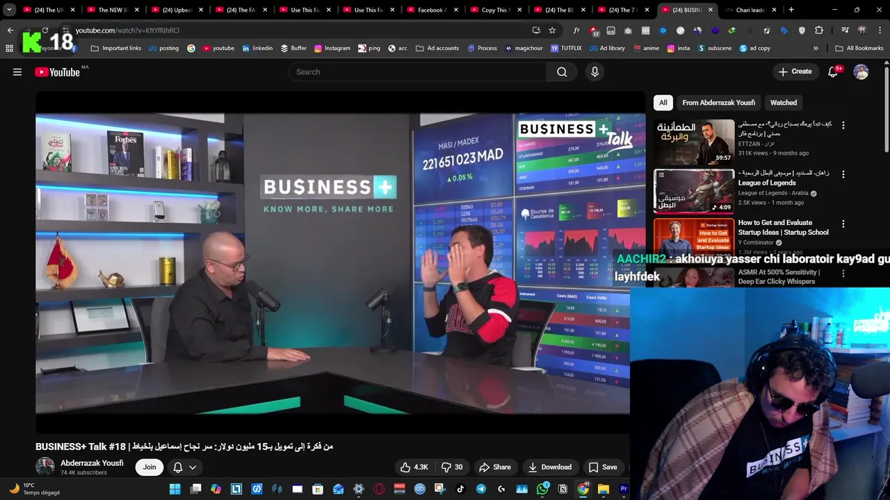Click the Create button
The height and width of the screenshot is (500, 890).
click(x=795, y=72)
